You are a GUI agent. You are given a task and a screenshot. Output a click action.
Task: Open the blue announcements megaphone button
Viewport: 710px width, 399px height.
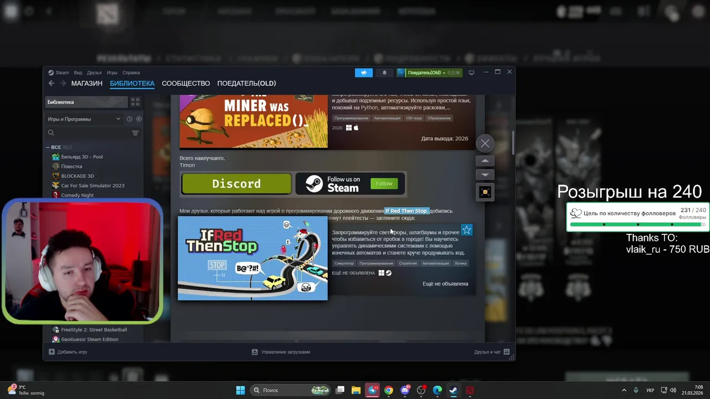(x=364, y=73)
